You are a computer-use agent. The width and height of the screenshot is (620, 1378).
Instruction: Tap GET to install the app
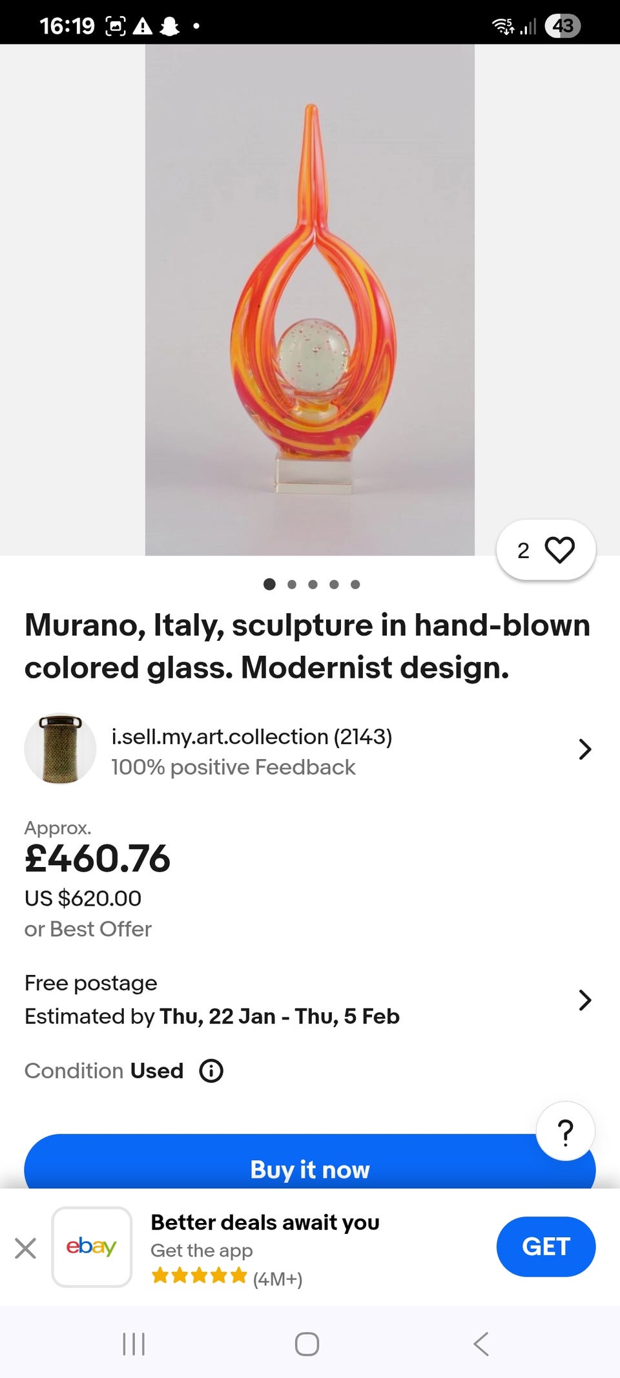546,1246
